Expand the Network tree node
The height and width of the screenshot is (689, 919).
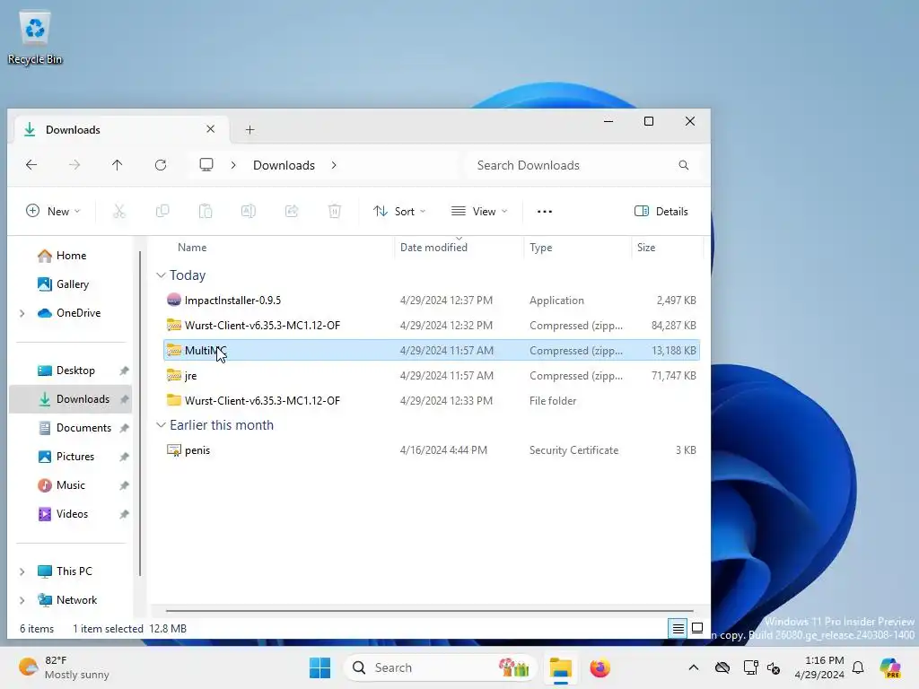pos(22,600)
